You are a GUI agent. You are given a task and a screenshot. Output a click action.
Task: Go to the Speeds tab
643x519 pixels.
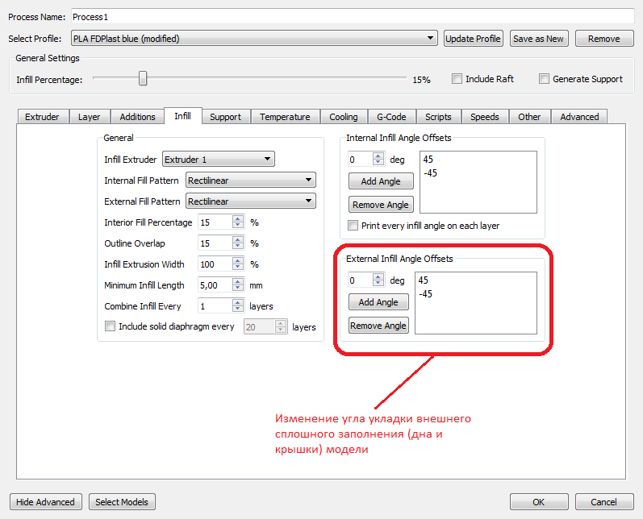pos(485,117)
